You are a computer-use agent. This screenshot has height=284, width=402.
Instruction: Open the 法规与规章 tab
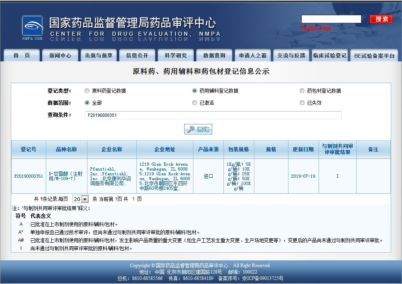tap(99, 55)
